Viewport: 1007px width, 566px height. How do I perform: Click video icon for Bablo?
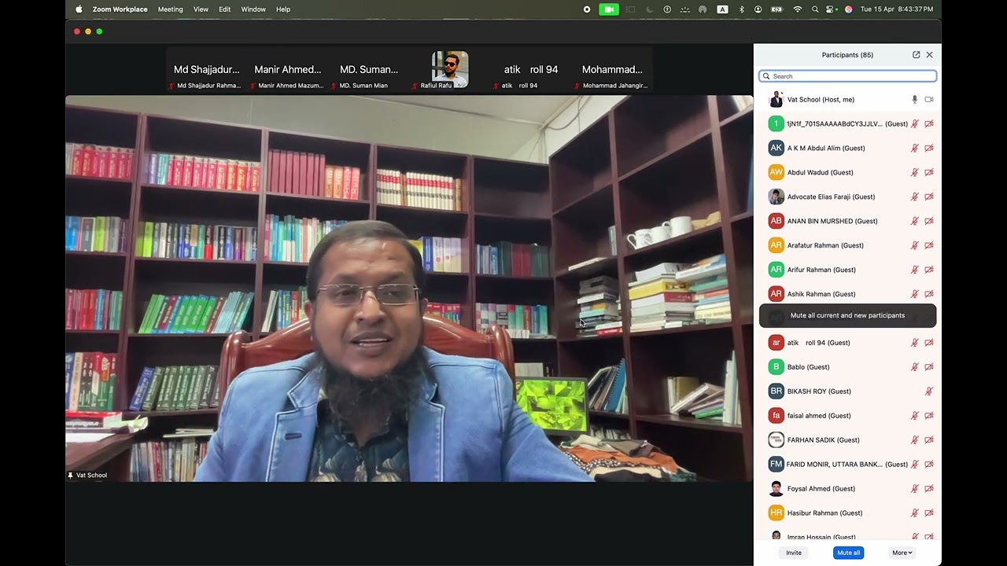point(929,368)
